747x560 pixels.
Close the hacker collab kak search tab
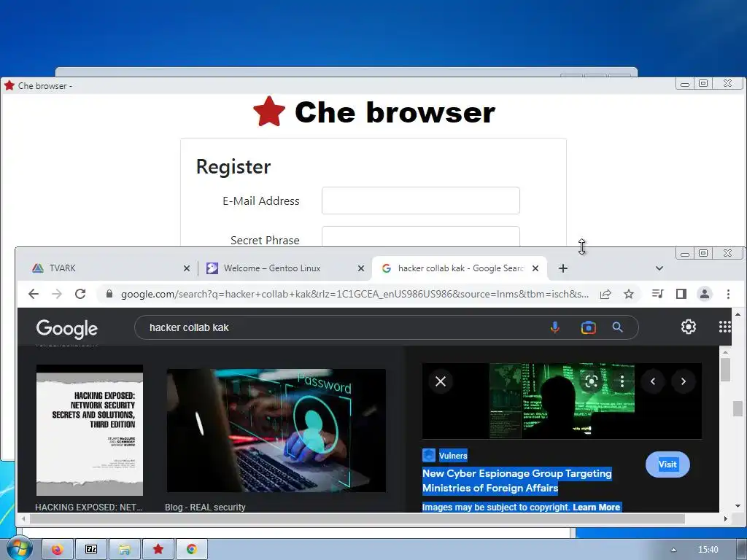pos(535,268)
